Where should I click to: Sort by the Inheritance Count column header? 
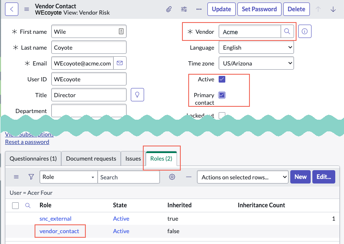pyautogui.click(x=262, y=205)
